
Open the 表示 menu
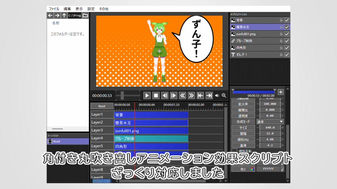point(79,9)
